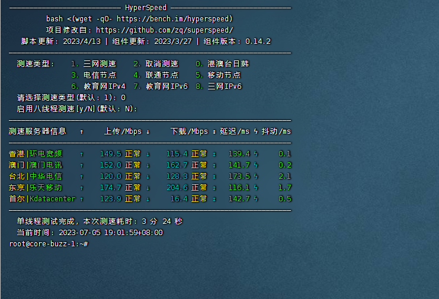Select the script update date 2023/4/13
The width and height of the screenshot is (439, 299).
click(x=82, y=41)
